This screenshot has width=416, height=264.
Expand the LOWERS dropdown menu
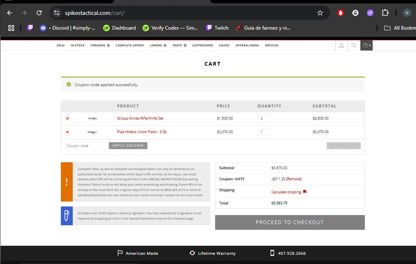click(158, 45)
